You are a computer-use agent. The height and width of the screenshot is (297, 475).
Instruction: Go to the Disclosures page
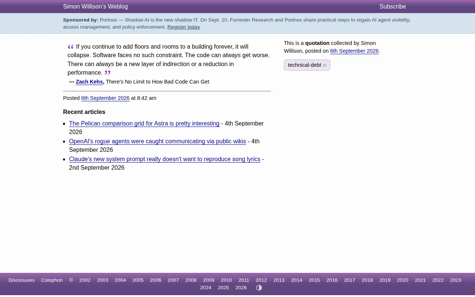coord(22,280)
